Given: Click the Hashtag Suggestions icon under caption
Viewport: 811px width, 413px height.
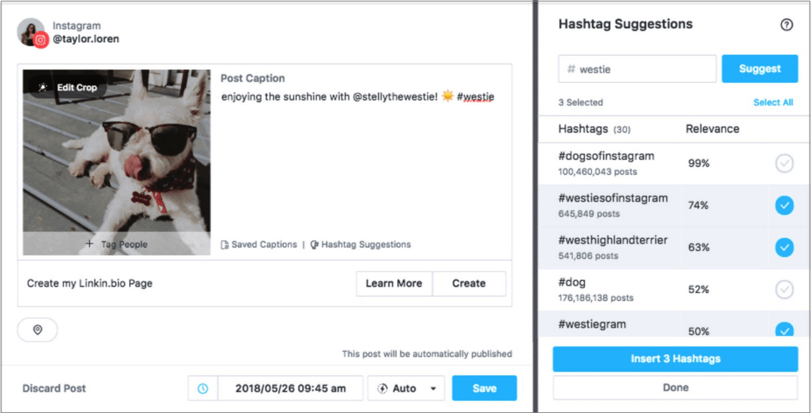Looking at the screenshot, I should click(x=314, y=245).
